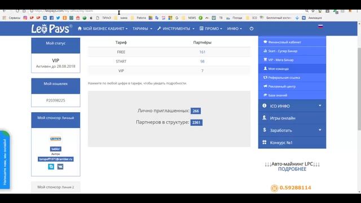The width and height of the screenshot is (361, 203).
Task: Click the Мой спонсор Линия 2 panel header
Action: pyautogui.click(x=56, y=187)
